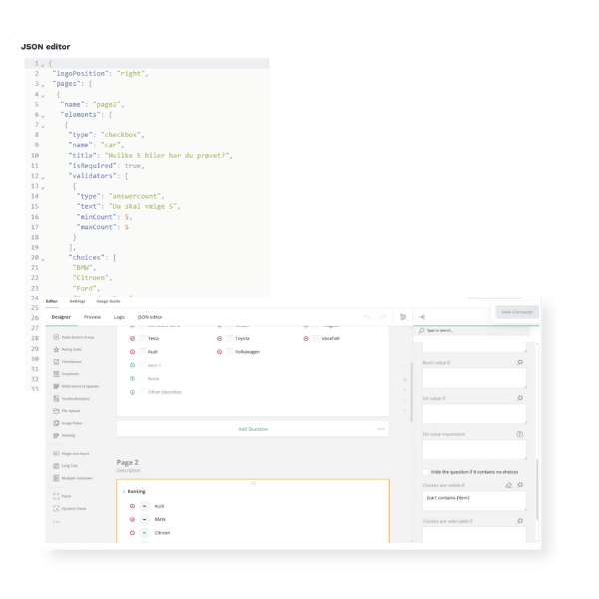Add a Yes/No (Boolean) question from toolbox
599x599 pixels.
point(72,398)
